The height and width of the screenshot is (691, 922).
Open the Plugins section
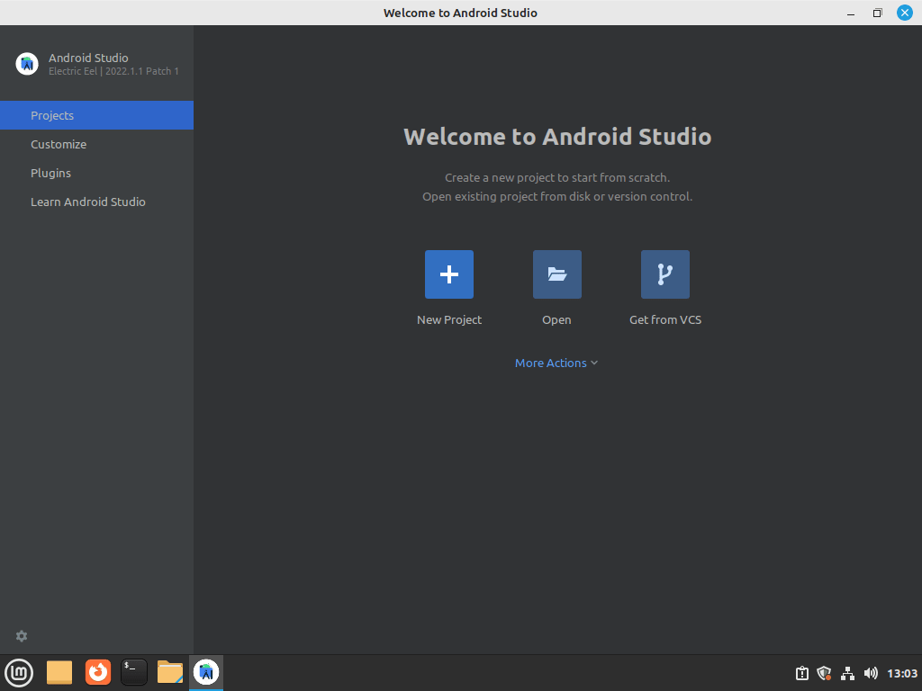(50, 173)
